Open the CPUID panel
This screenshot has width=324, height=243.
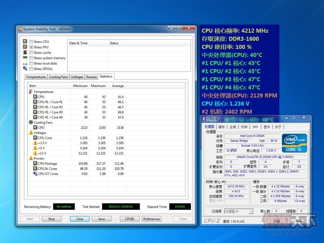click(129, 219)
